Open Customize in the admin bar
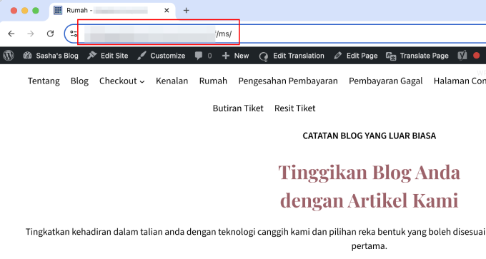This screenshot has height=259, width=486. [x=162, y=56]
